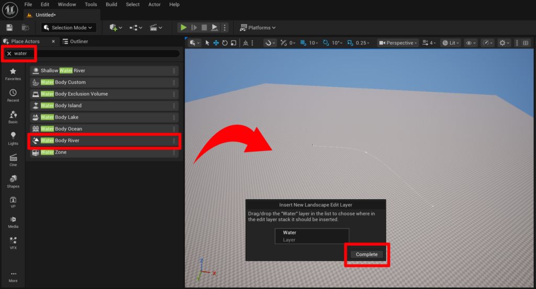Open the Lit view mode dropdown
The image size is (536, 289).
click(x=450, y=43)
